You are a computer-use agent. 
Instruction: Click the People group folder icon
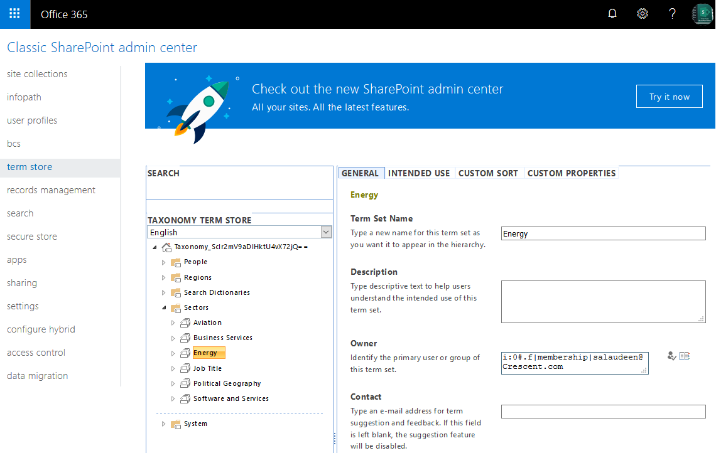[x=176, y=262]
